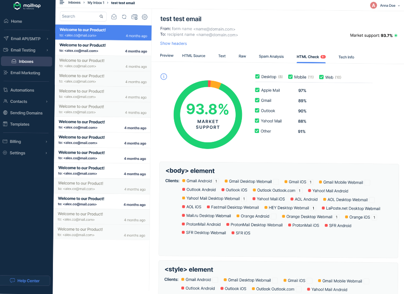Open the HTML Source tab
404x294 pixels.
(x=193, y=56)
